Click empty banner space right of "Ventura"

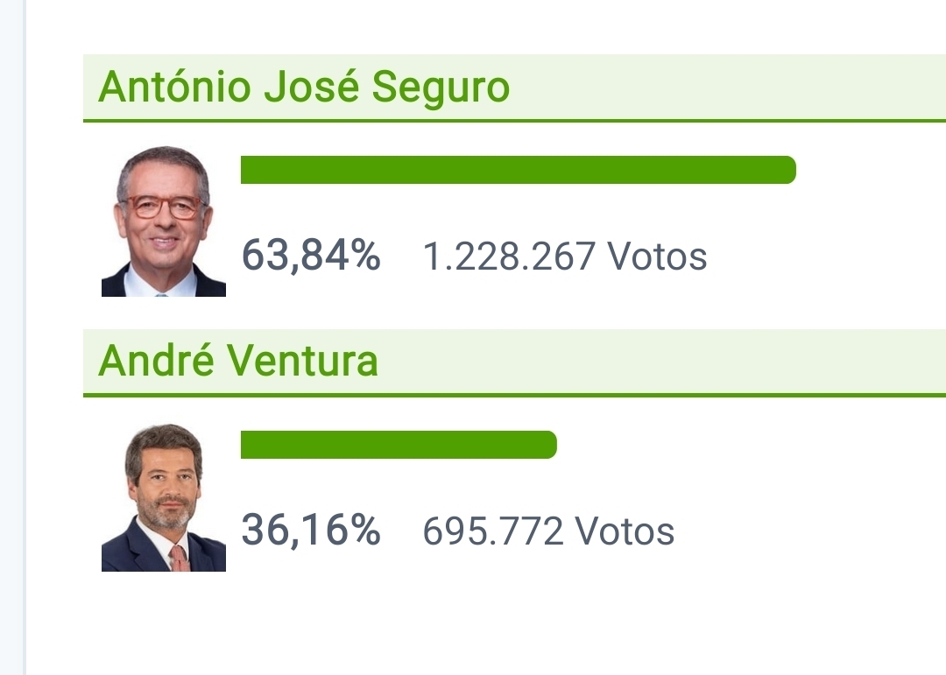click(x=657, y=362)
